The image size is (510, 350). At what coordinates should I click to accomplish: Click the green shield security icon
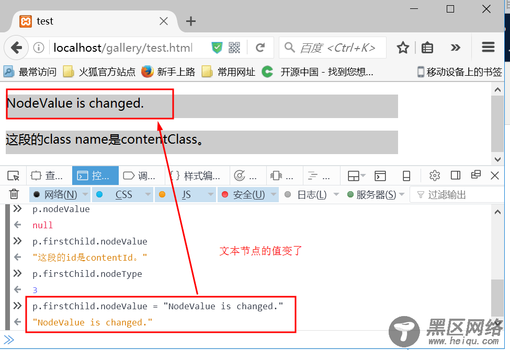point(217,48)
